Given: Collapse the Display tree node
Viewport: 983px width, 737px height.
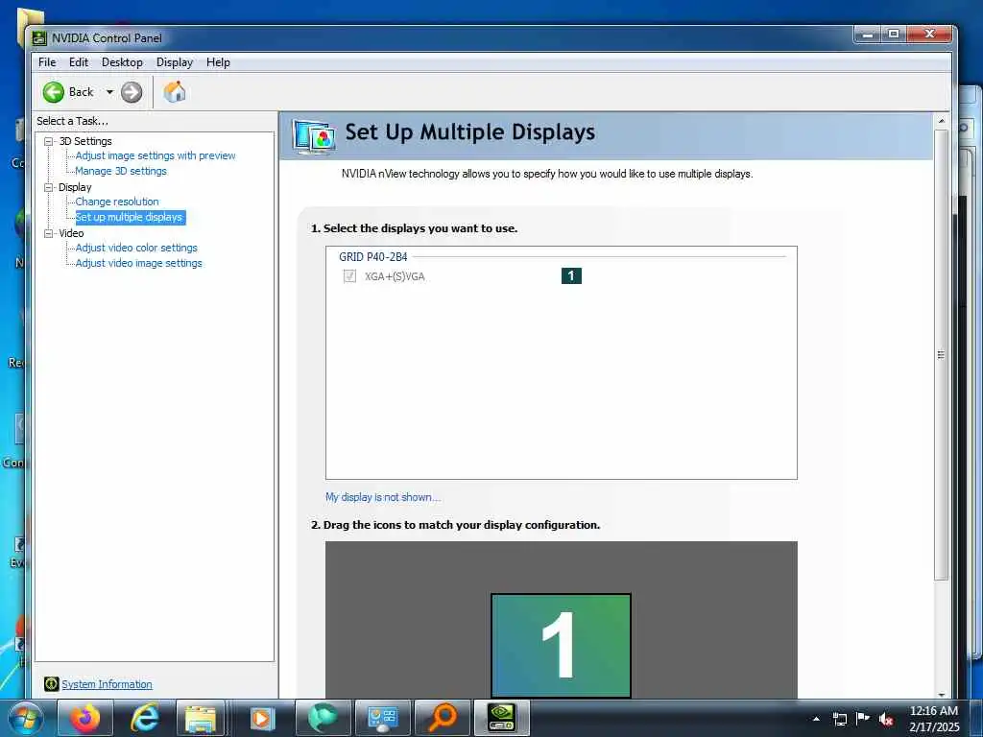Looking at the screenshot, I should [x=48, y=187].
